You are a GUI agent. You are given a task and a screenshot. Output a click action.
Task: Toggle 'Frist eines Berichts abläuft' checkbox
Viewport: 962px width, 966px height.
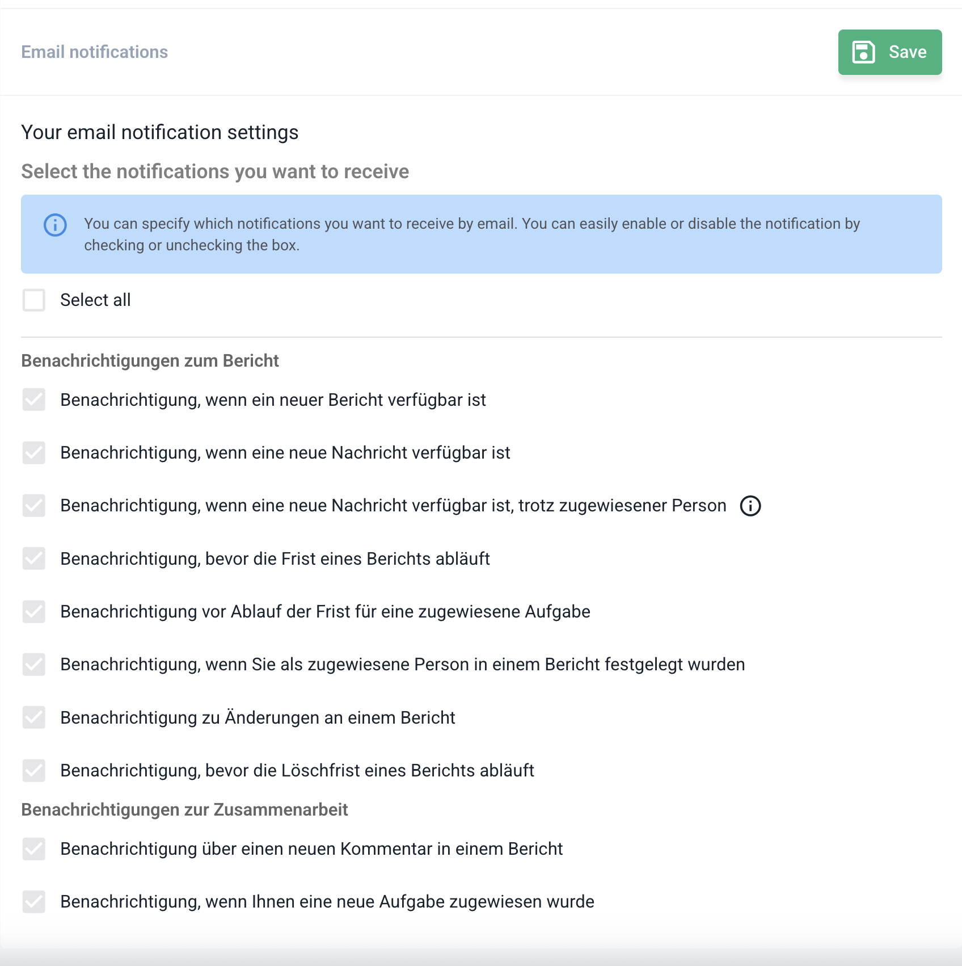pyautogui.click(x=34, y=559)
